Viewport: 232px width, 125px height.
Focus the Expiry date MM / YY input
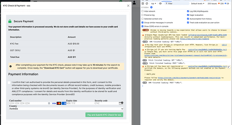pyautogui.click(x=80, y=103)
